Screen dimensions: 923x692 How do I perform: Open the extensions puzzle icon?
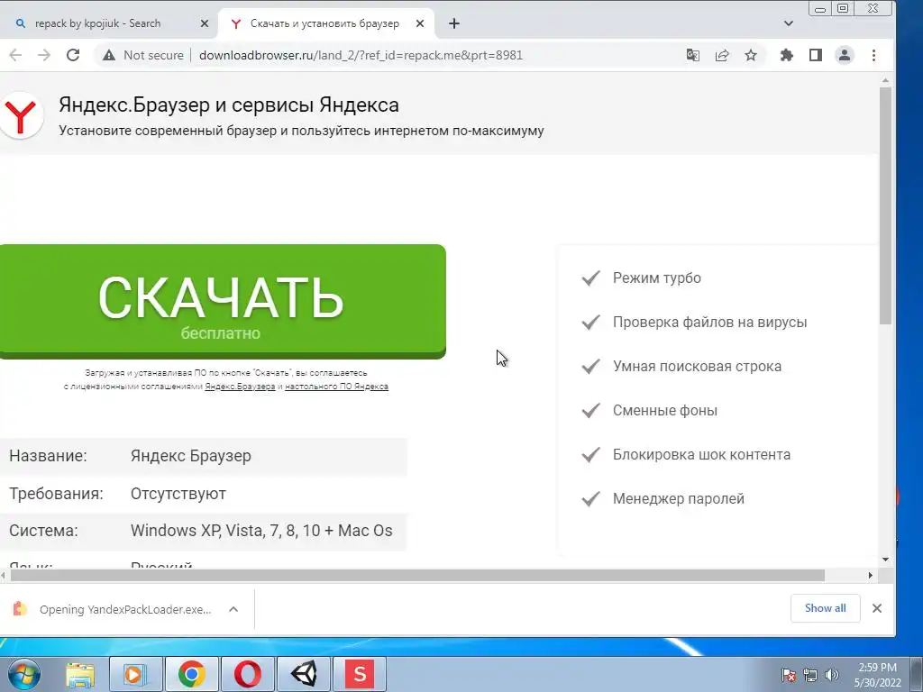[786, 55]
